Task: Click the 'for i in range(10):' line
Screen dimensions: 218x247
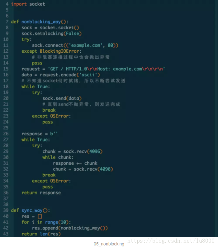Action: (46, 222)
